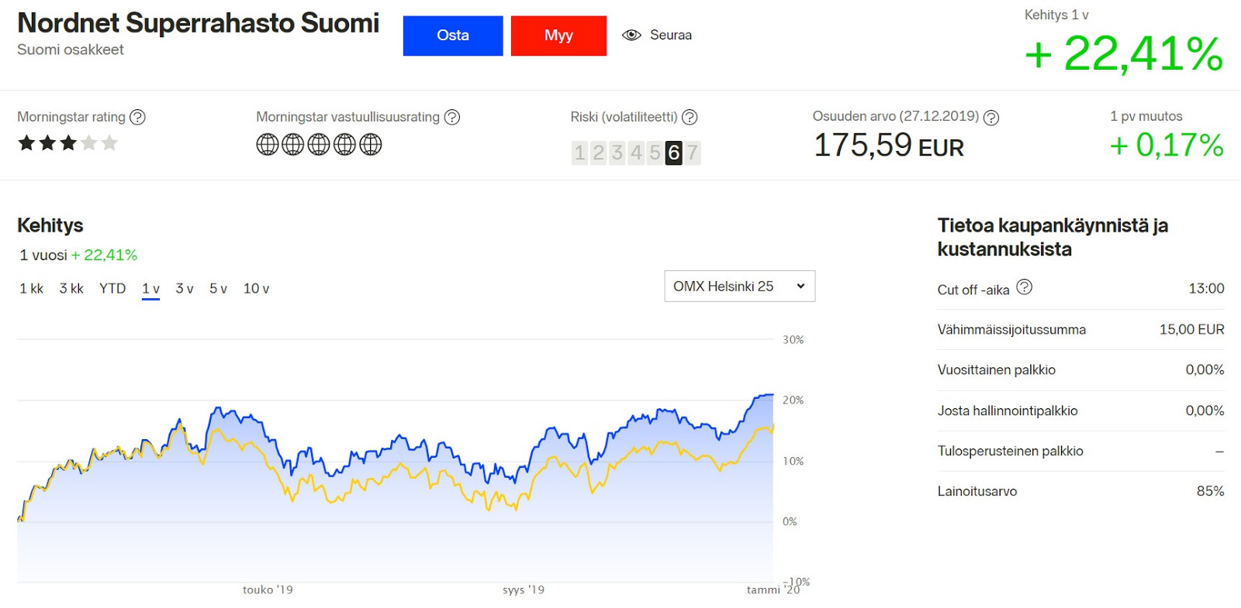Screen dimensions: 1241x608
Task: Switch to the 3 v period
Action: click(x=185, y=288)
